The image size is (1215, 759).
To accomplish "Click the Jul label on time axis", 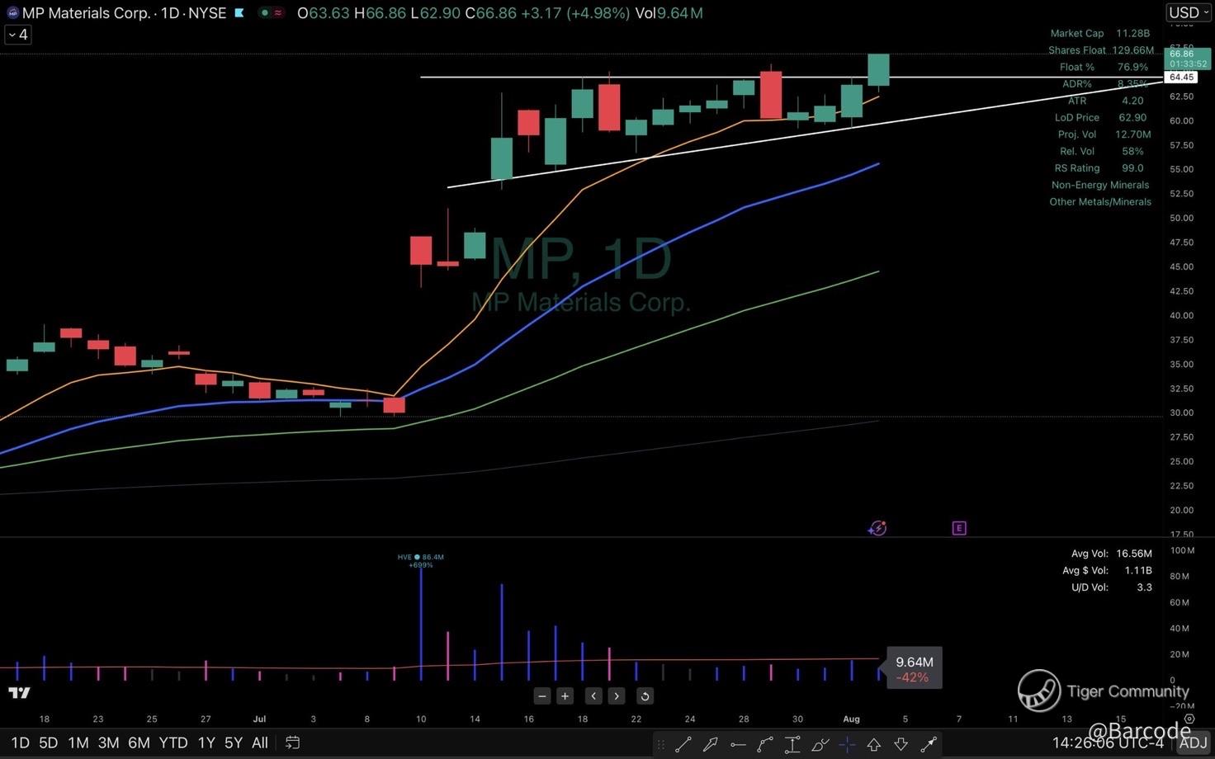I will click(x=259, y=719).
